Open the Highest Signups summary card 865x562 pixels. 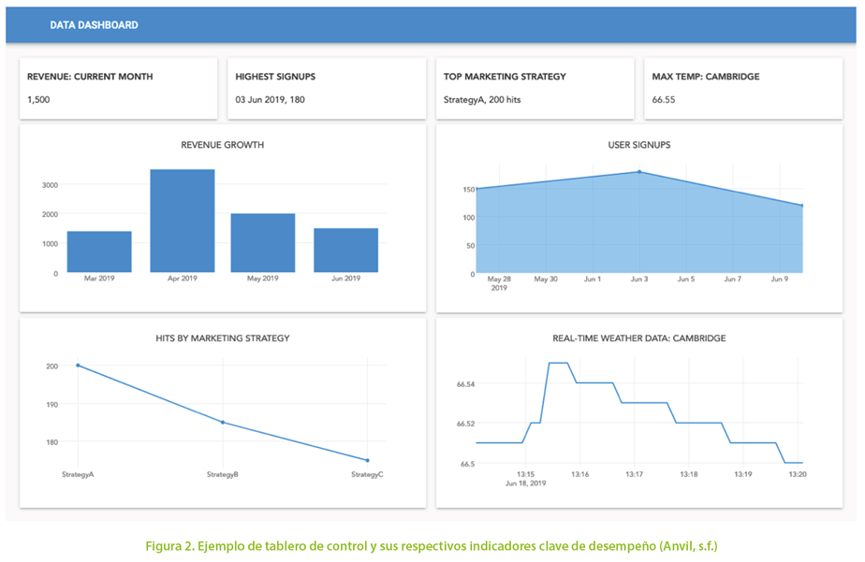click(326, 88)
